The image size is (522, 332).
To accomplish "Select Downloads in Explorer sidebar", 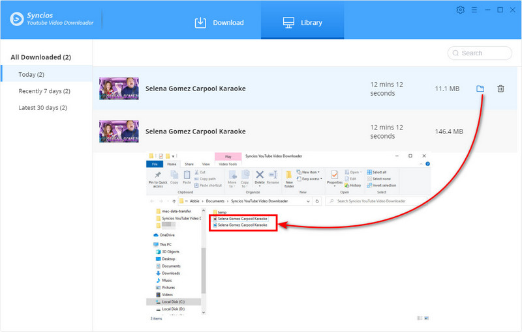I will pyautogui.click(x=168, y=273).
